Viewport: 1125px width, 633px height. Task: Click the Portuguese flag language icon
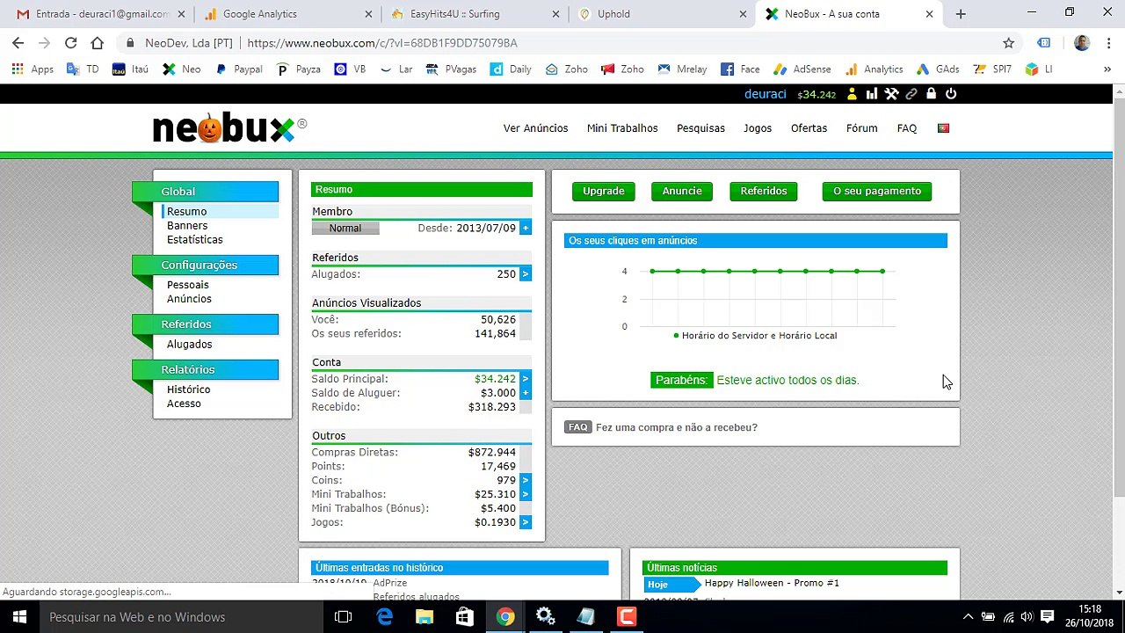point(943,128)
